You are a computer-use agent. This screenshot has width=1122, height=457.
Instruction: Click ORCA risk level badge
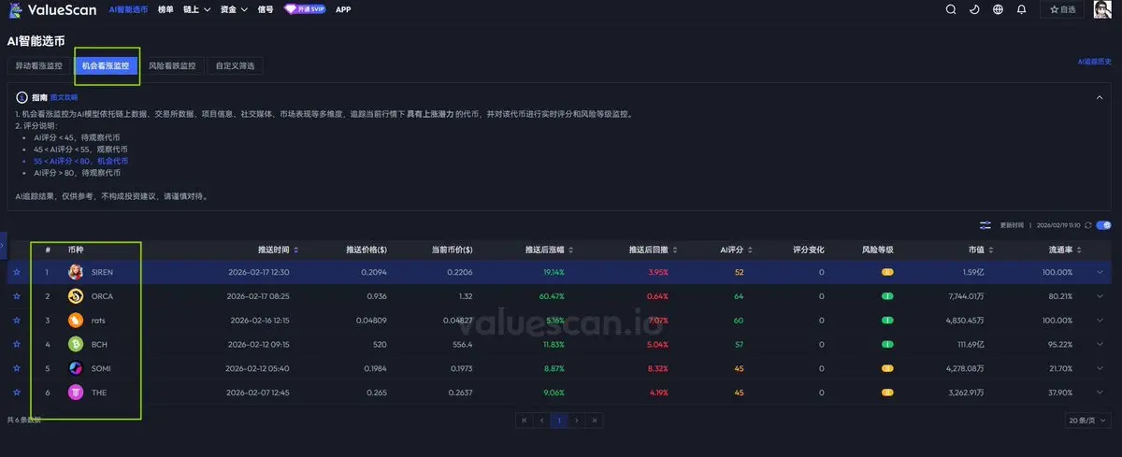tap(887, 296)
